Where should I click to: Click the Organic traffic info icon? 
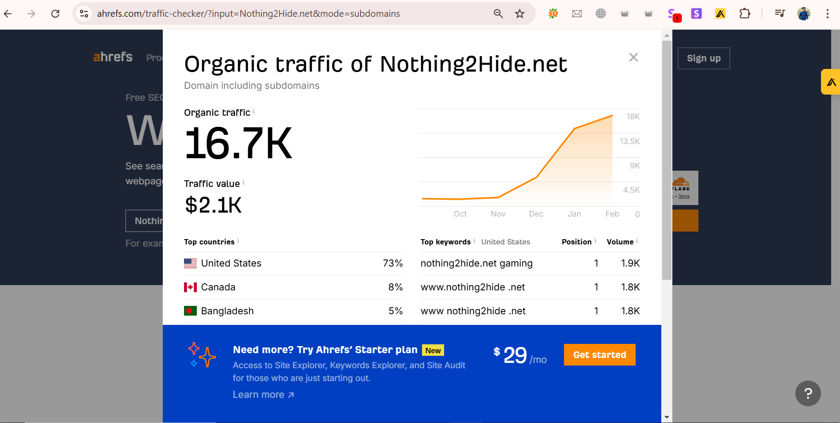click(253, 111)
